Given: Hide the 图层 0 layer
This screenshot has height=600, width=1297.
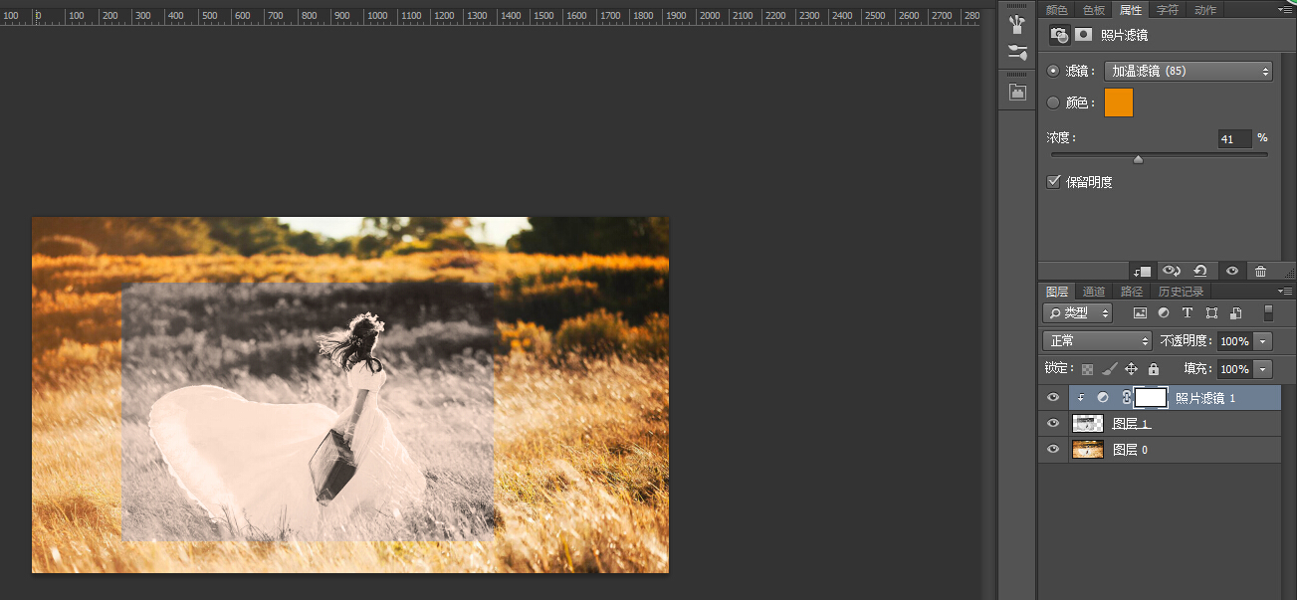Looking at the screenshot, I should pos(1053,450).
